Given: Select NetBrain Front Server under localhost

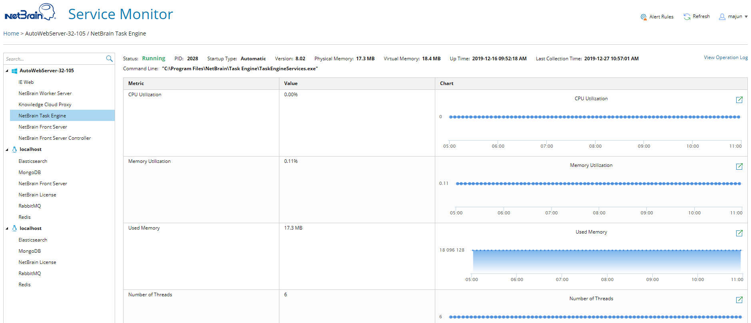Looking at the screenshot, I should (x=43, y=184).
